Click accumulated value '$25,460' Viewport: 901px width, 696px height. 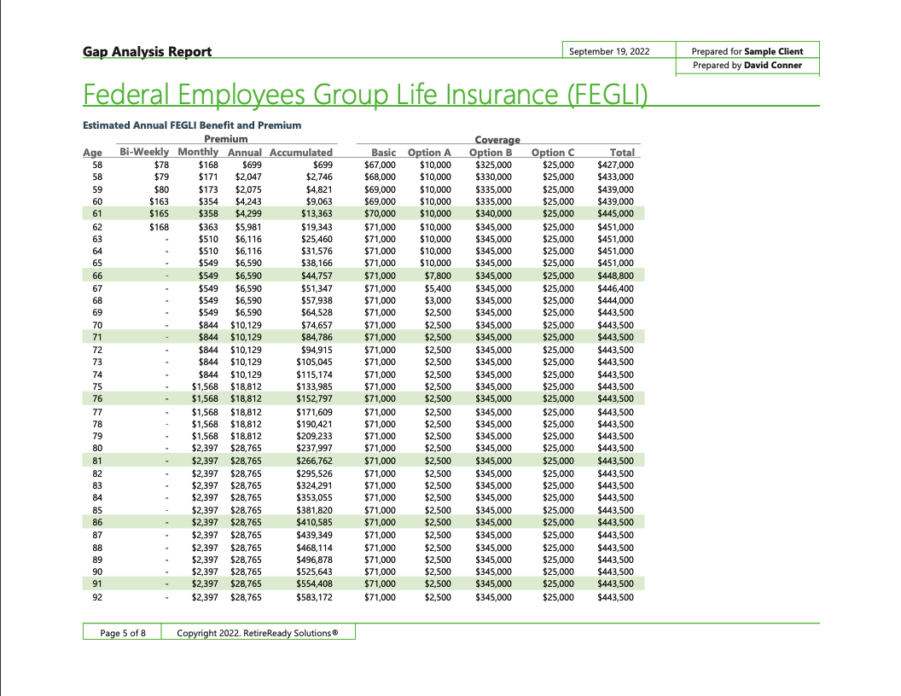(x=317, y=239)
